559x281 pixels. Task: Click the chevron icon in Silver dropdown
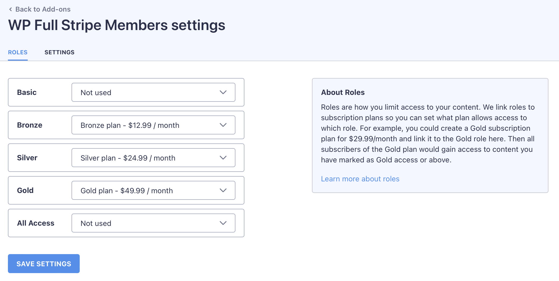pyautogui.click(x=223, y=158)
